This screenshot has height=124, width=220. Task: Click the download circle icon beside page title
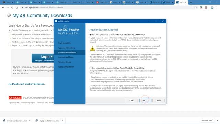point(9,15)
